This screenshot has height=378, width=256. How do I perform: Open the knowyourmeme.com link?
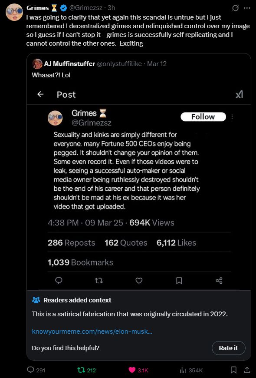[91, 331]
